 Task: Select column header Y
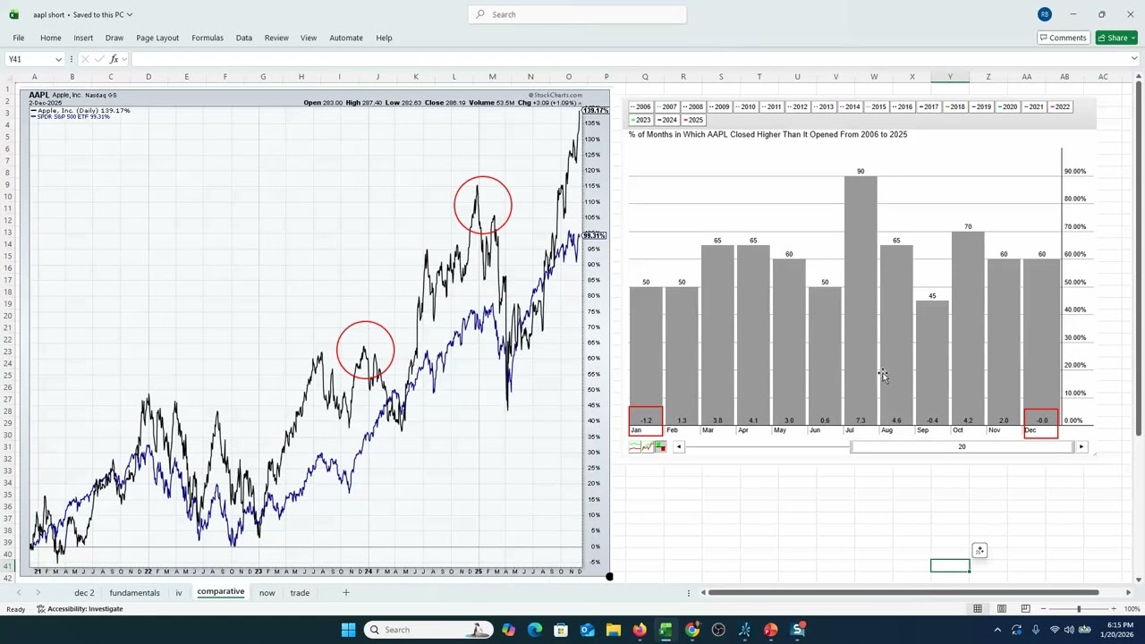coord(950,77)
